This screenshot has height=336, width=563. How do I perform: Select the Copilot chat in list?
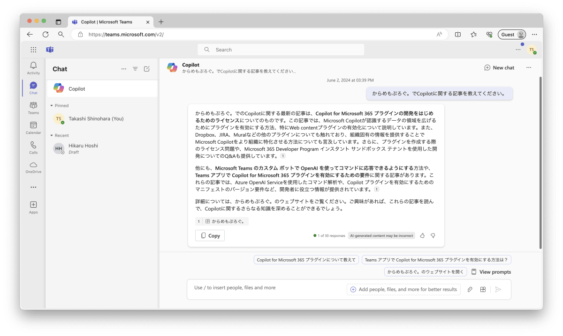[102, 88]
